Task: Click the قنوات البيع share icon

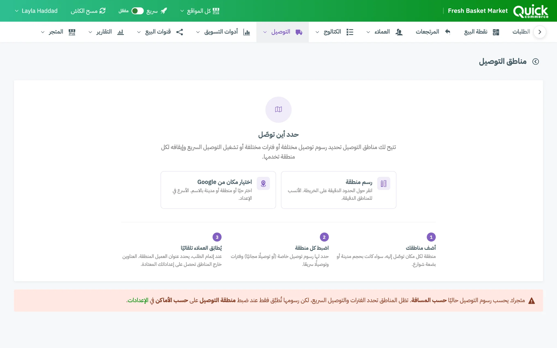Action: click(x=180, y=32)
